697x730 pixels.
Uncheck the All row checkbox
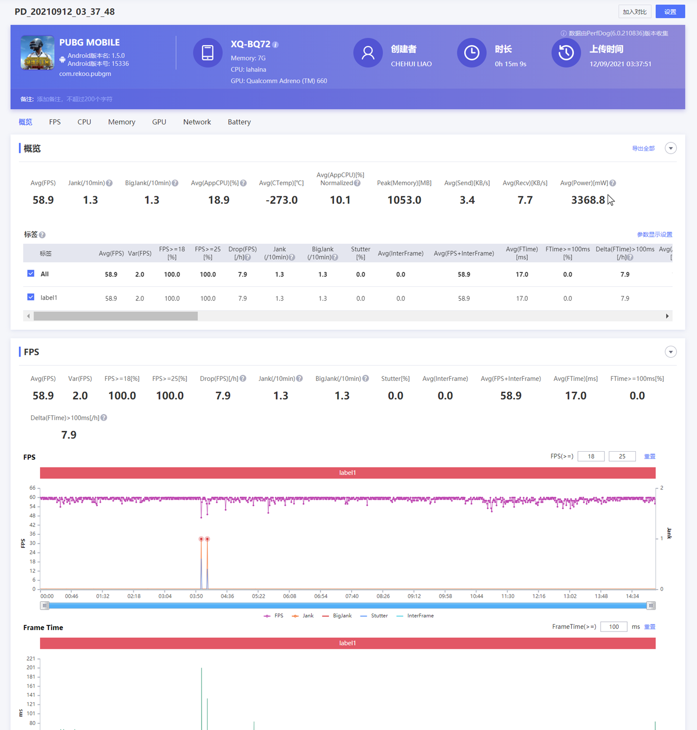click(31, 274)
